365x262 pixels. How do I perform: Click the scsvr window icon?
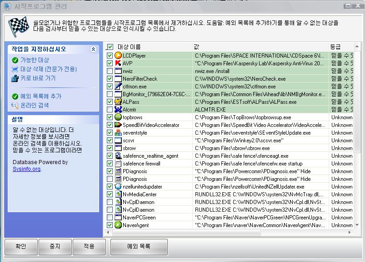118,140
